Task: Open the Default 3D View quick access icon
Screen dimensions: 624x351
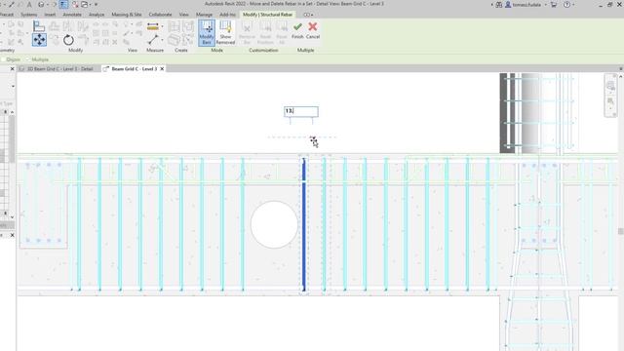Action: (x=41, y=5)
